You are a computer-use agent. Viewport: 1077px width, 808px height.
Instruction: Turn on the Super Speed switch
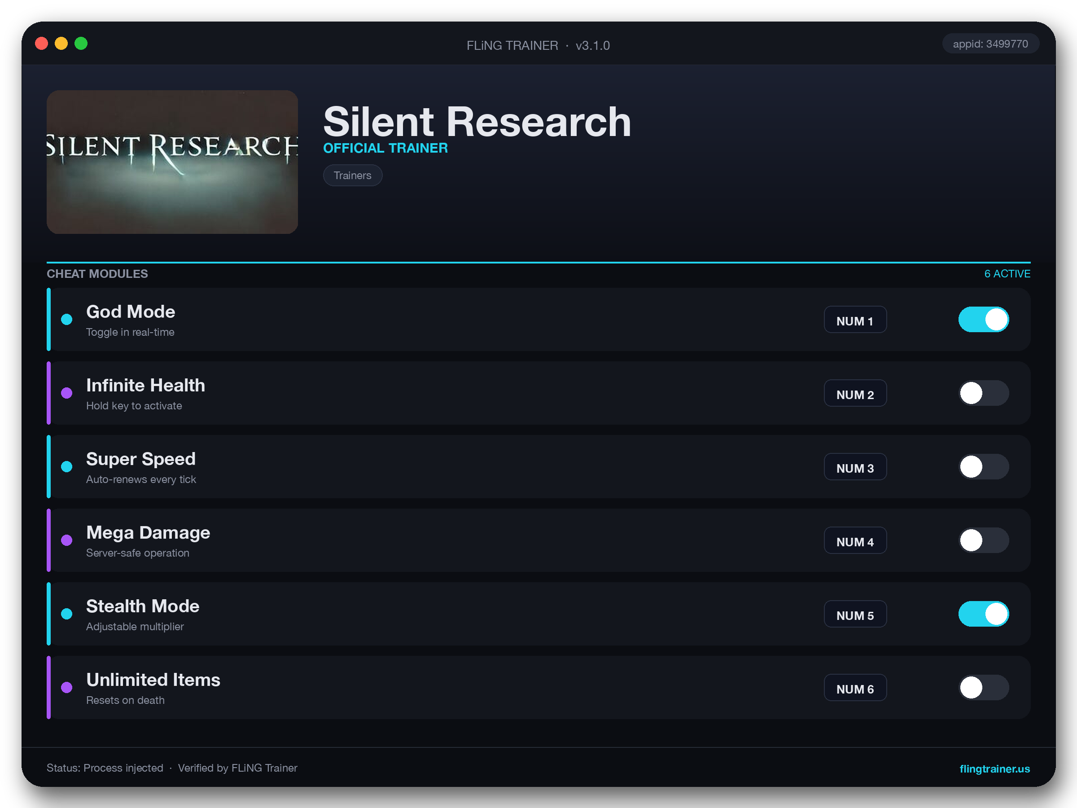[984, 466]
